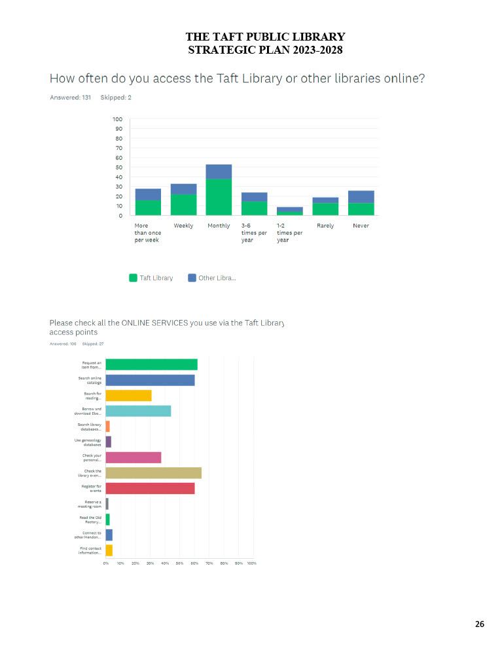Select the Weekly stacked bar
The width and height of the screenshot is (502, 670).
[183, 200]
